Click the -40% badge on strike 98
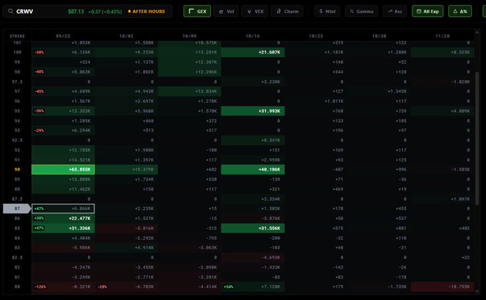The width and height of the screenshot is (486, 300). [x=39, y=72]
